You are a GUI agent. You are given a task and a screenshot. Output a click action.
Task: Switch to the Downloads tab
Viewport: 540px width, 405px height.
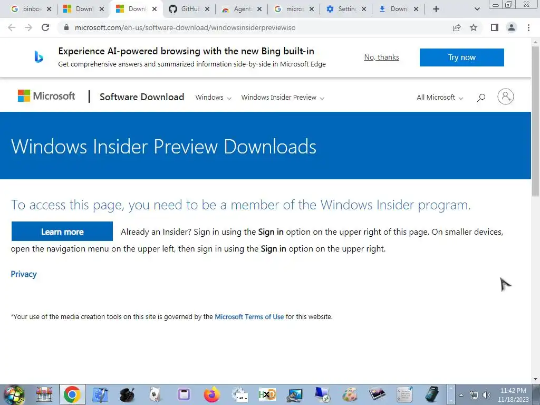(399, 9)
